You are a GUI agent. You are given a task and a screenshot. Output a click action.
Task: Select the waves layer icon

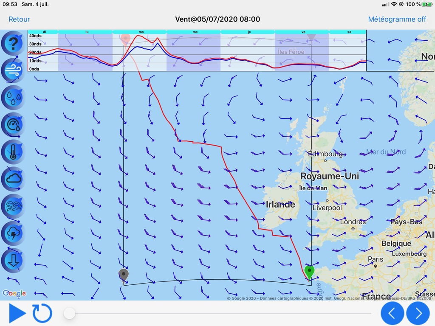13,206
